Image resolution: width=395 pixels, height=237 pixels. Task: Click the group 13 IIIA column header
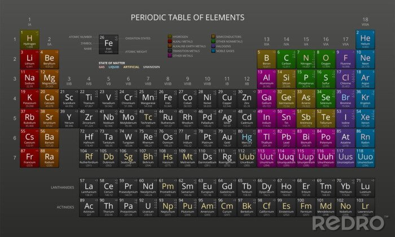click(x=266, y=41)
